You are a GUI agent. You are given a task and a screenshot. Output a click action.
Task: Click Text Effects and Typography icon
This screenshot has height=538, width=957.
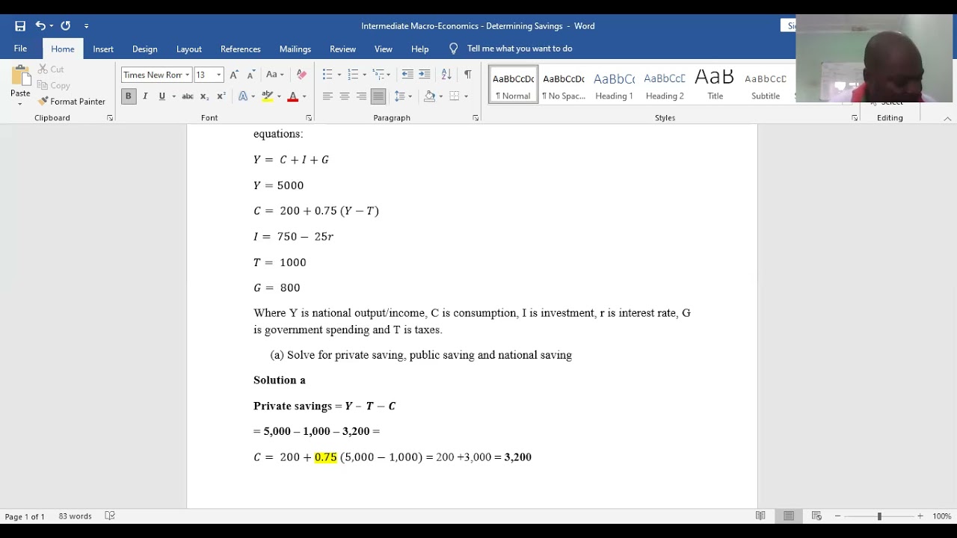243,96
